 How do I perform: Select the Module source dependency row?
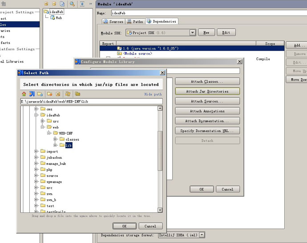[192, 54]
